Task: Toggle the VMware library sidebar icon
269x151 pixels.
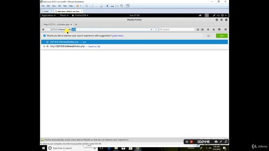Action: [108, 6]
